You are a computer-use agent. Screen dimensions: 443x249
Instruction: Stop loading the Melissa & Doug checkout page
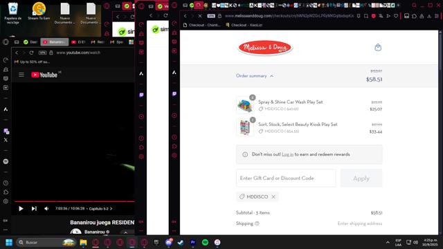coord(200,16)
